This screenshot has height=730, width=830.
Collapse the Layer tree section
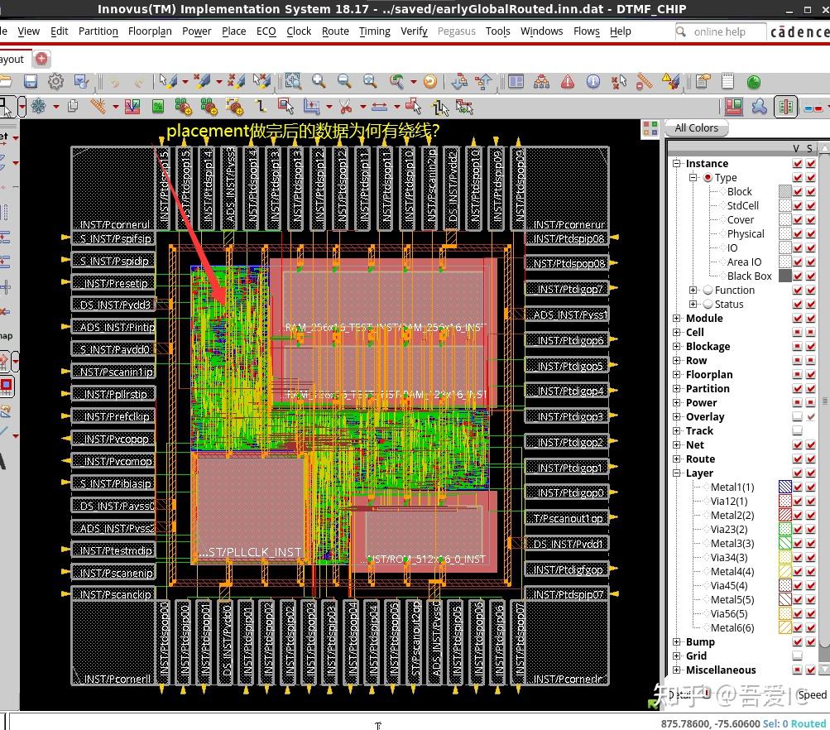(677, 473)
